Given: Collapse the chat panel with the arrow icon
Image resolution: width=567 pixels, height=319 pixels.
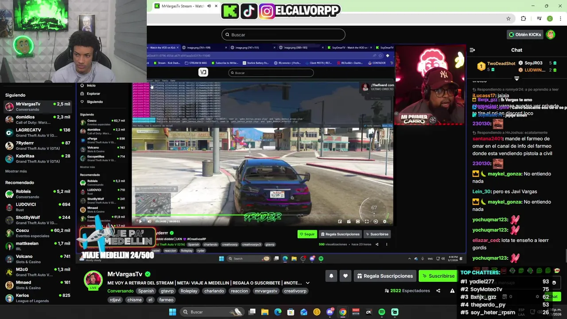Looking at the screenshot, I should click(472, 50).
